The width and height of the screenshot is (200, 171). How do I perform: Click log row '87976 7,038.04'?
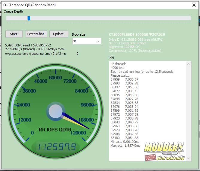(124, 107)
